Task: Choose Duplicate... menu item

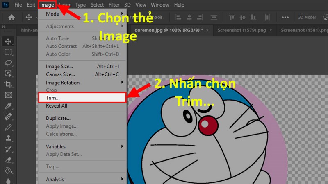Action: pyautogui.click(x=82, y=118)
